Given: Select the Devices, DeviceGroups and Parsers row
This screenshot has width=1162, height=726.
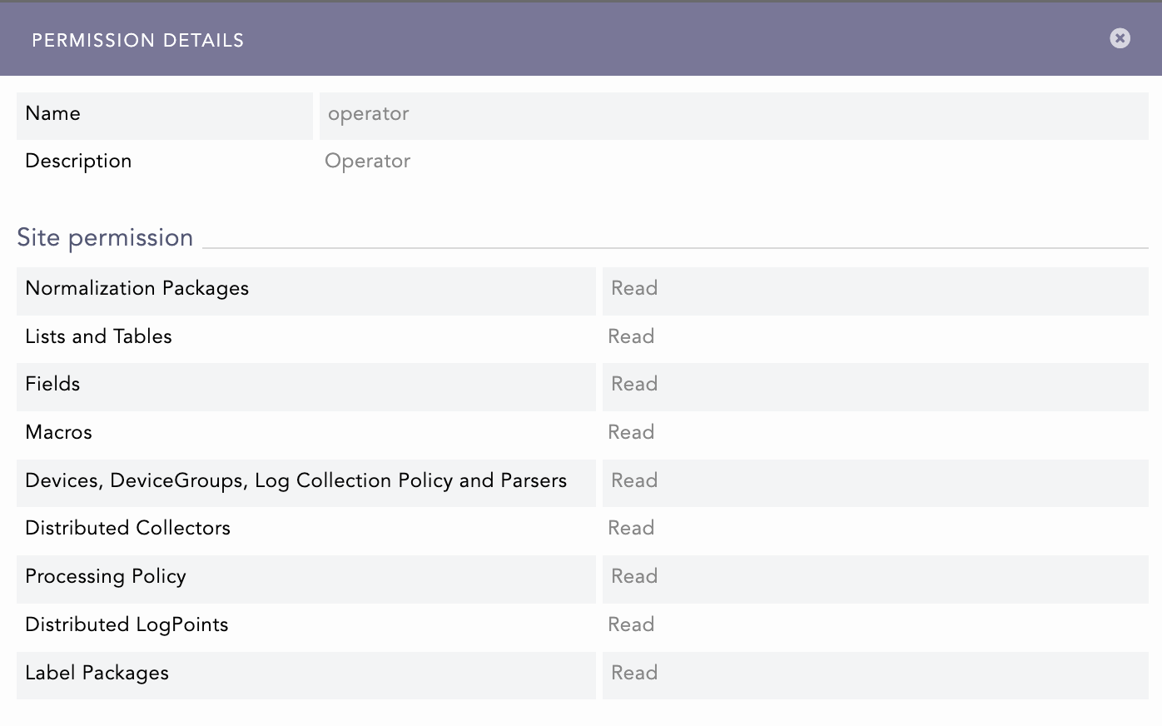Looking at the screenshot, I should point(305,482).
